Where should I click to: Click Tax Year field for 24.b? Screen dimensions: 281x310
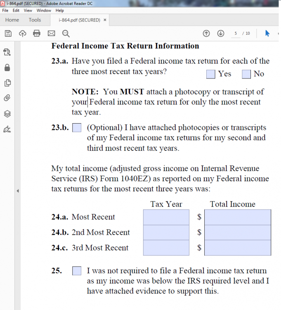(x=166, y=232)
